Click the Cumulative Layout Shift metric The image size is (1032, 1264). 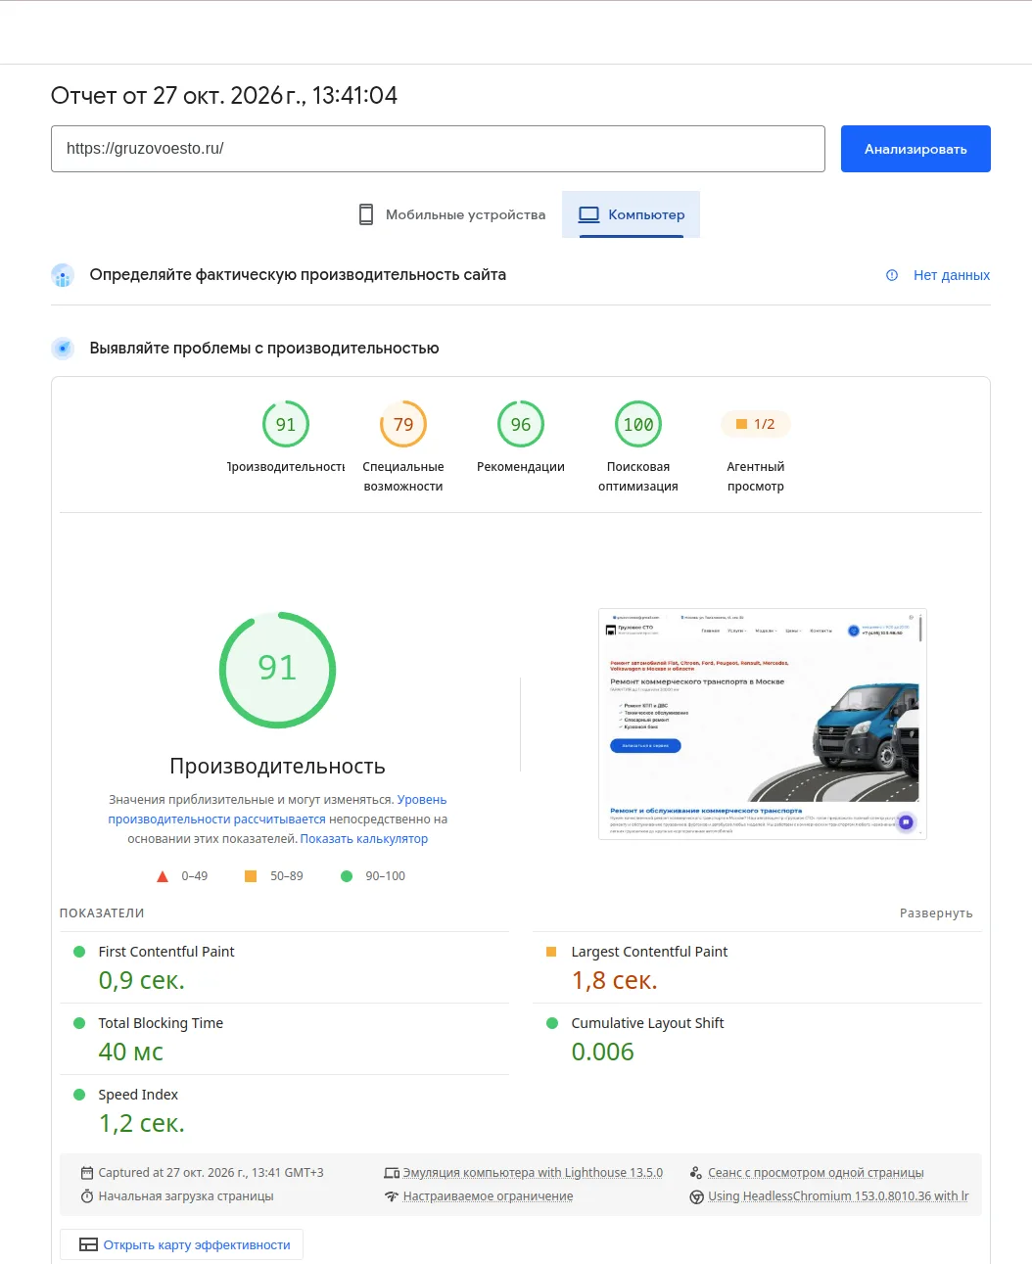(757, 1039)
